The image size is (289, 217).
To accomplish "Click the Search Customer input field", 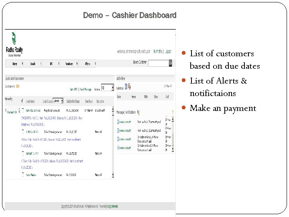I will 159,63.
